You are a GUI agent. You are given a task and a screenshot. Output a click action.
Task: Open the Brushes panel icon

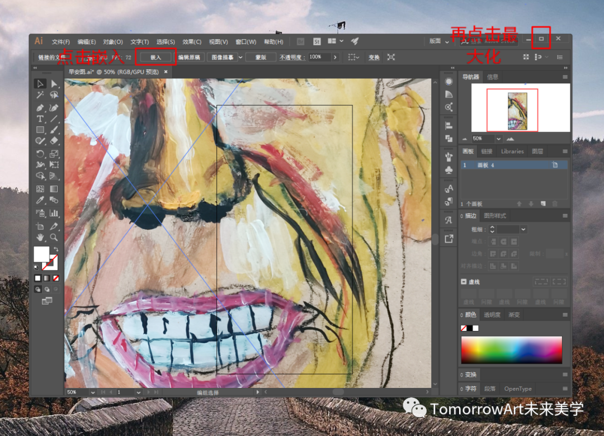tap(449, 157)
